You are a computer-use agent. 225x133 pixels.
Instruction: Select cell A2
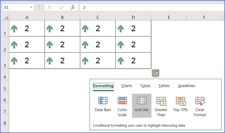pos(27,44)
